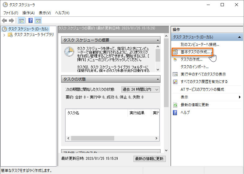Click 実行中のすべてのタスクの表示 action

[x=203, y=74]
